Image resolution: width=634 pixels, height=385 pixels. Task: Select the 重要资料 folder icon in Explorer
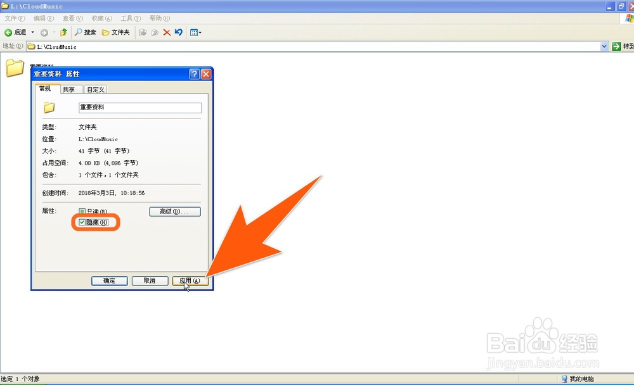click(x=15, y=68)
